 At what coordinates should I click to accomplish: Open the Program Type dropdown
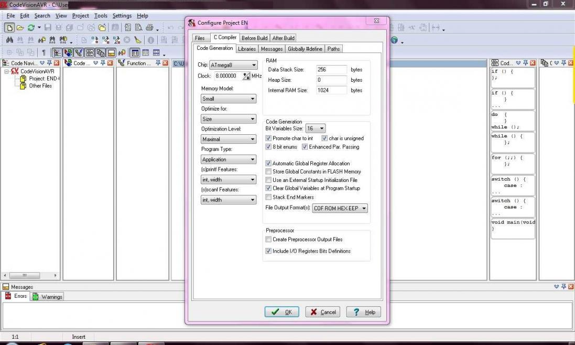click(x=229, y=159)
